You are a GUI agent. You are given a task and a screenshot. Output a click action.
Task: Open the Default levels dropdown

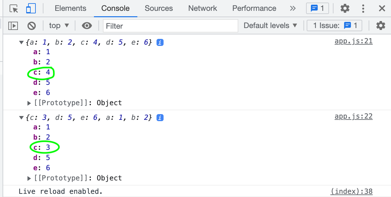coord(270,26)
